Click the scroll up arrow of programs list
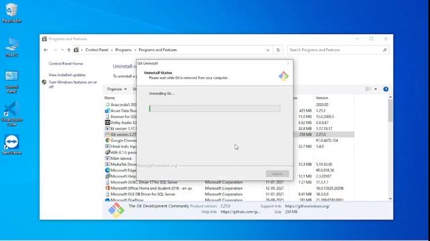Image resolution: width=430 pixels, height=241 pixels. pyautogui.click(x=390, y=97)
